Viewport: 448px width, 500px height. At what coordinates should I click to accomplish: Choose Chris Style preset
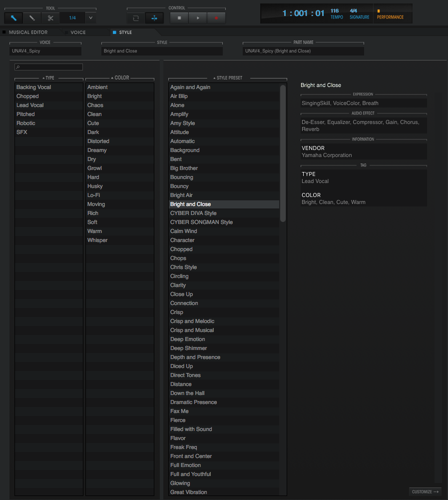224,267
